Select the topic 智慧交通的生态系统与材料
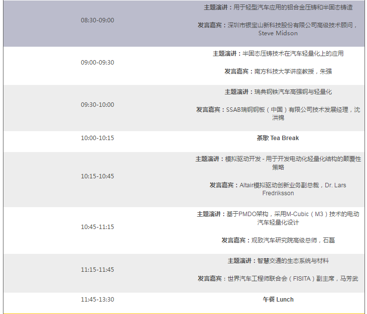Viewport: 367px width, 314px height. pyautogui.click(x=278, y=261)
